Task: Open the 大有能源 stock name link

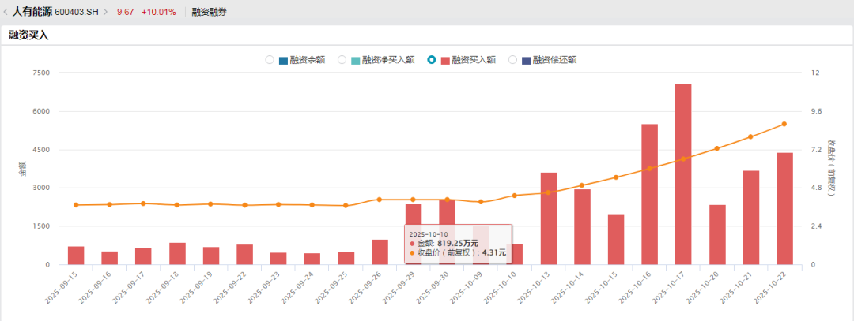Action: coord(32,13)
